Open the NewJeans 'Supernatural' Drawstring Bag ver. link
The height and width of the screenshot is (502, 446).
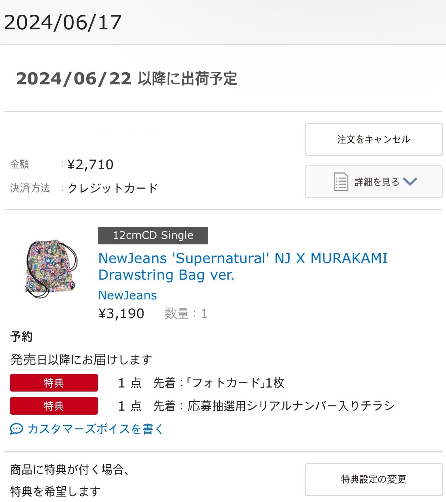(243, 266)
